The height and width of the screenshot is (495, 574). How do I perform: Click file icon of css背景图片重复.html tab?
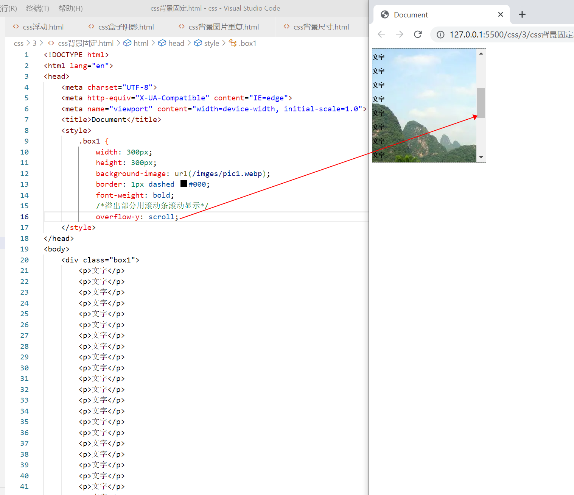point(182,27)
